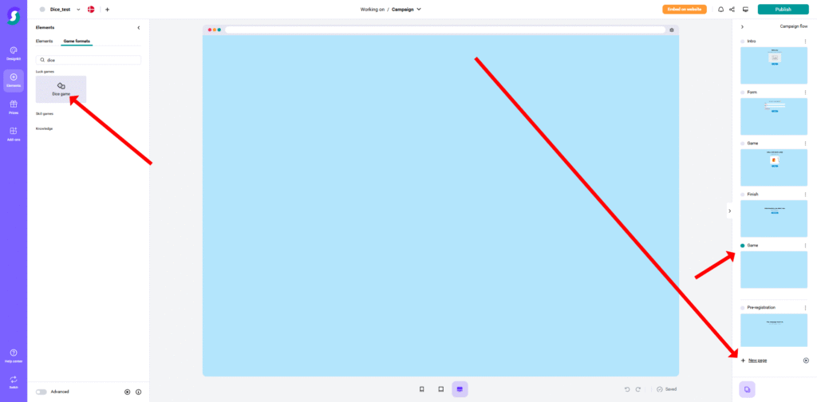Click the undo arrow icon
817x402 pixels.
627,389
